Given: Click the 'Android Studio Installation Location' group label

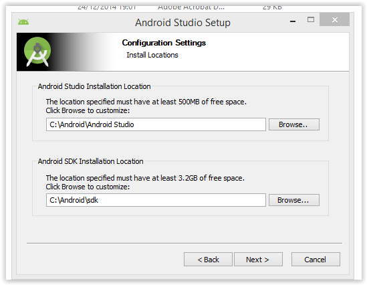Looking at the screenshot, I should click(x=94, y=86).
